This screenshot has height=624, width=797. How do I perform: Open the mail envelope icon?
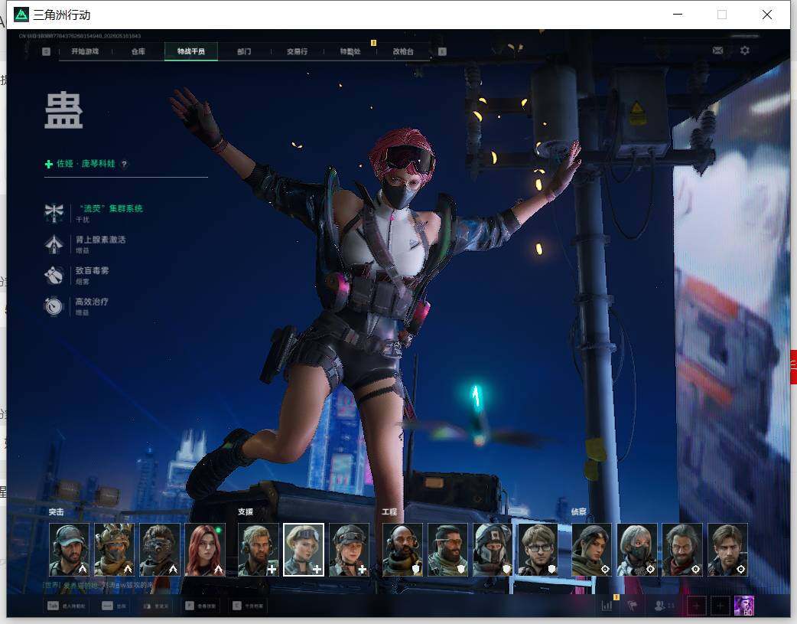tap(717, 51)
